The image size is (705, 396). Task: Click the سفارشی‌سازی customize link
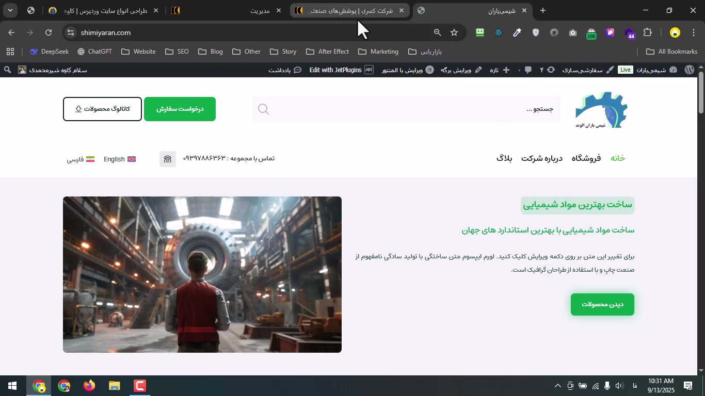coord(588,70)
